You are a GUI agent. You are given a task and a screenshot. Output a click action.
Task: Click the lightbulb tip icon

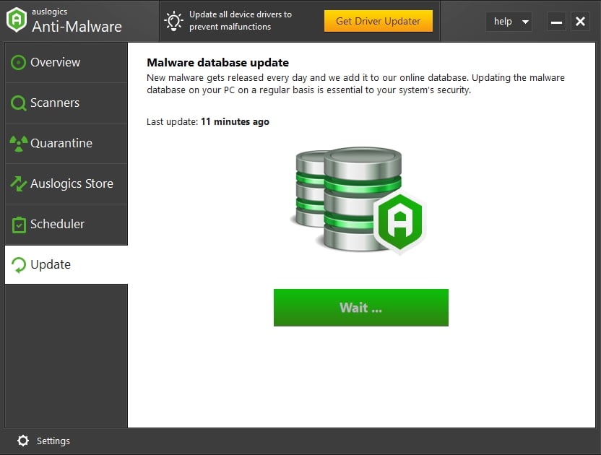click(173, 21)
